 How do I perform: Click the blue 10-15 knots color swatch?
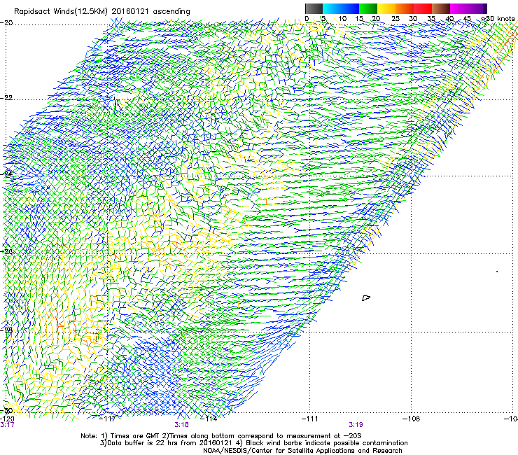350,8
